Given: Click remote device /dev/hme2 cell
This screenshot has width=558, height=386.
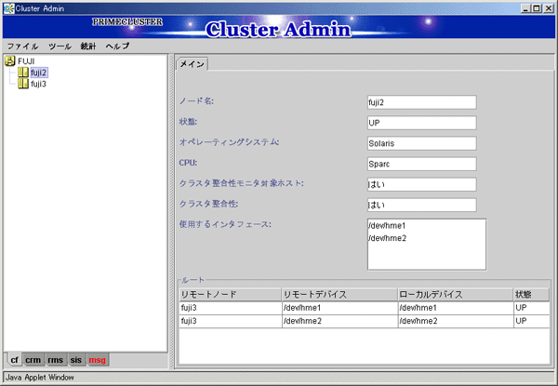Looking at the screenshot, I should (x=339, y=321).
